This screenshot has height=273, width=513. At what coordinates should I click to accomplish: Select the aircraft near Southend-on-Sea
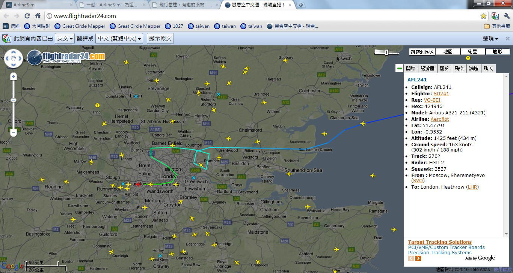pyautogui.click(x=288, y=174)
